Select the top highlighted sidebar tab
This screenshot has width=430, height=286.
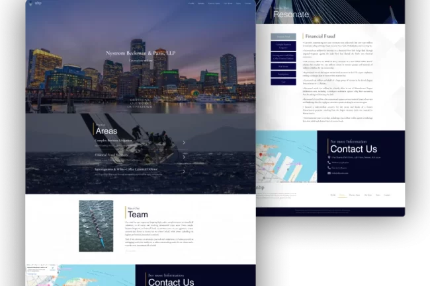[x=284, y=36]
